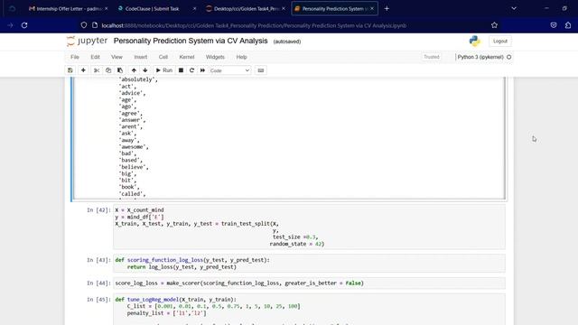Click the Python 3 (ipykernel) label
This screenshot has width=578, height=325.
480,57
